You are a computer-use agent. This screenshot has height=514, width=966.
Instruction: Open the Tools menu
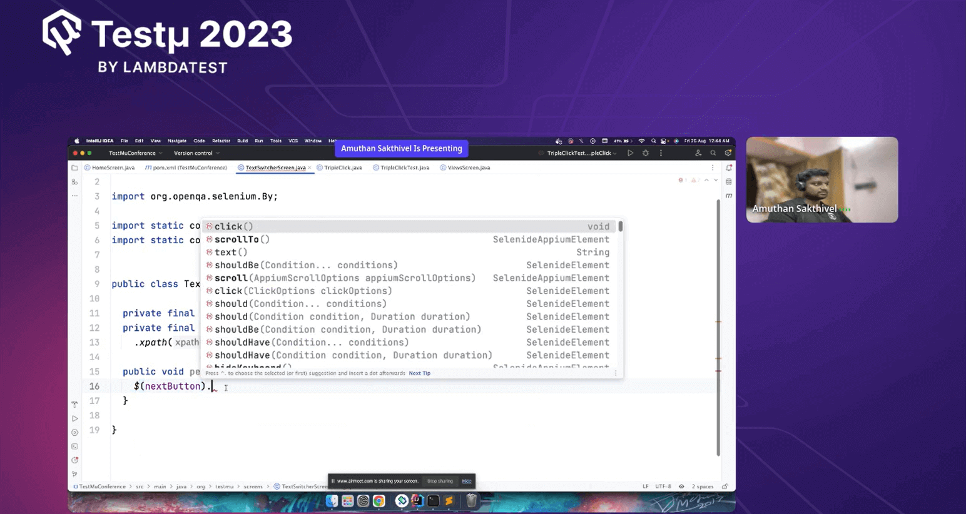pos(275,141)
